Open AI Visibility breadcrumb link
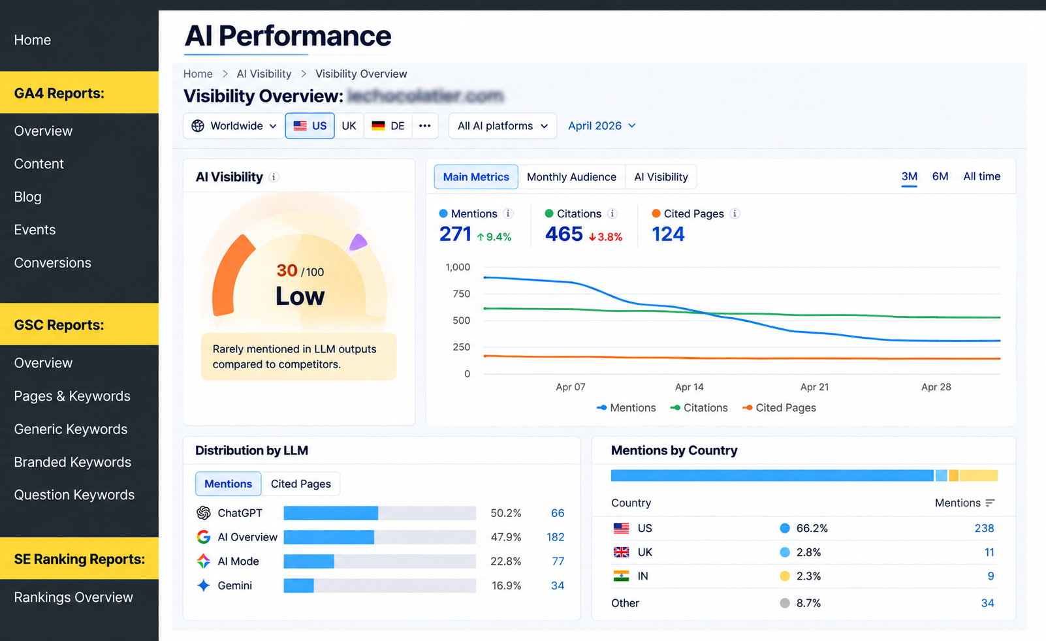The image size is (1046, 641). [264, 74]
